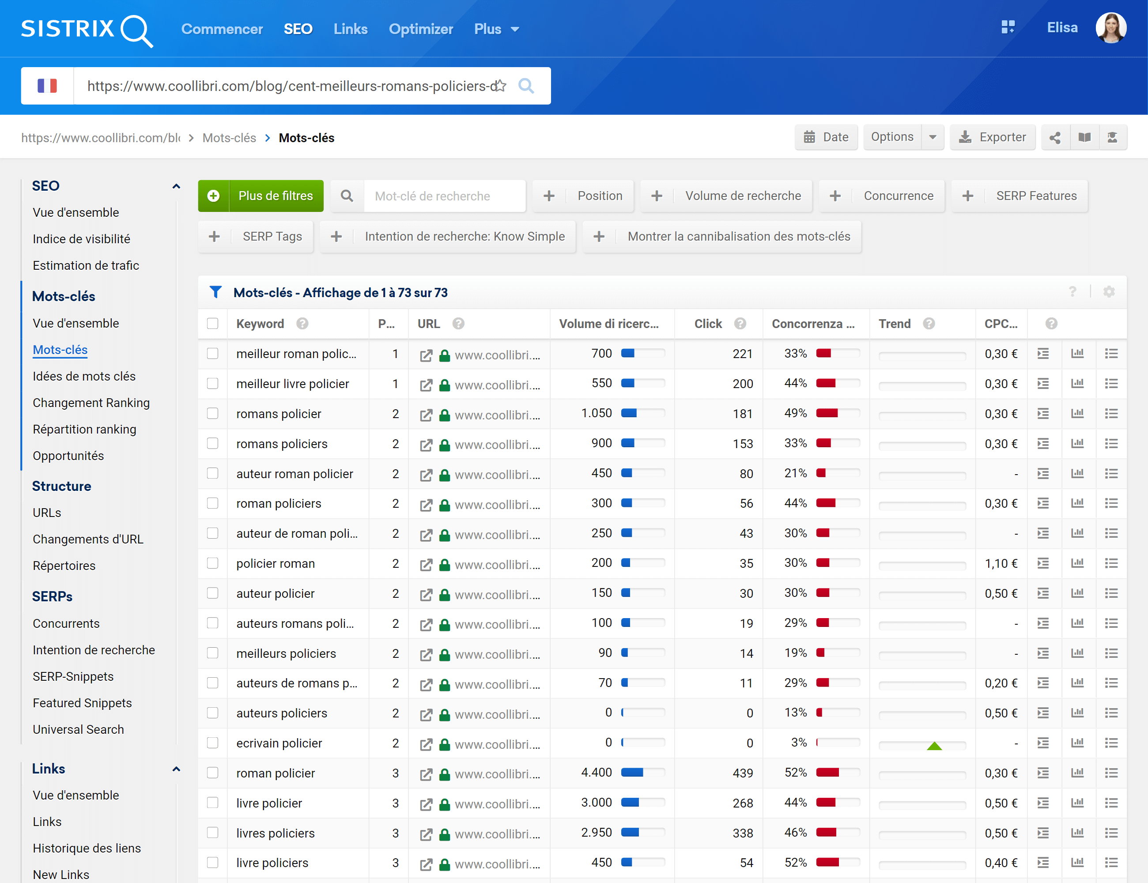Click Elisa's profile avatar
This screenshot has width=1148, height=883.
click(1110, 28)
